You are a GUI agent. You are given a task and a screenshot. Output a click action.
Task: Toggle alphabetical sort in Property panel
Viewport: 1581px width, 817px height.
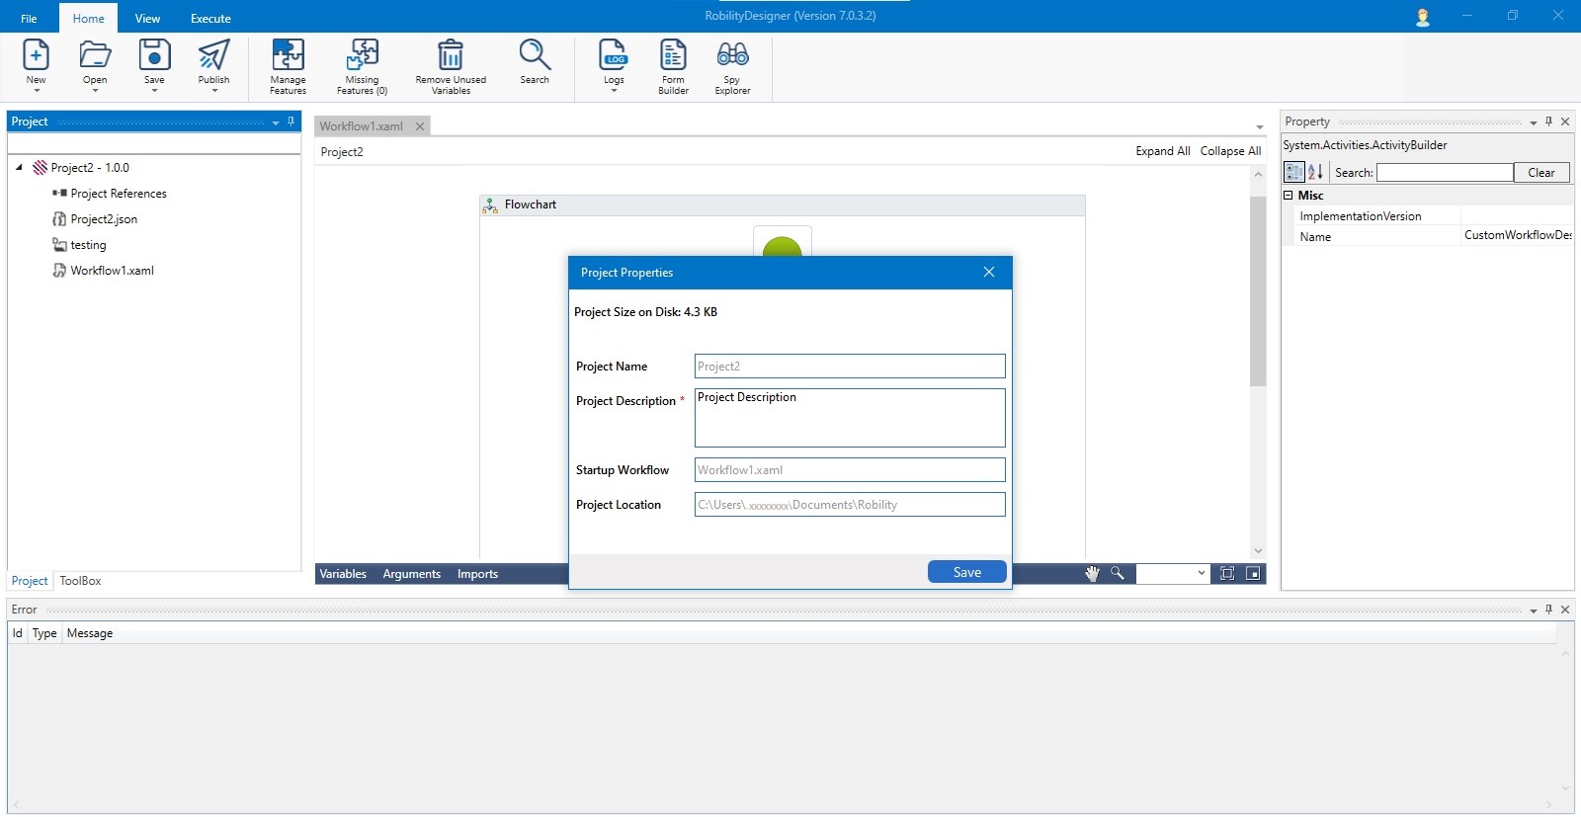click(1315, 172)
